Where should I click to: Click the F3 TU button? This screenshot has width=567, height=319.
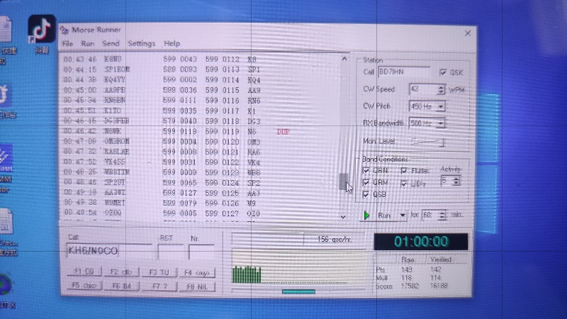[x=159, y=272]
